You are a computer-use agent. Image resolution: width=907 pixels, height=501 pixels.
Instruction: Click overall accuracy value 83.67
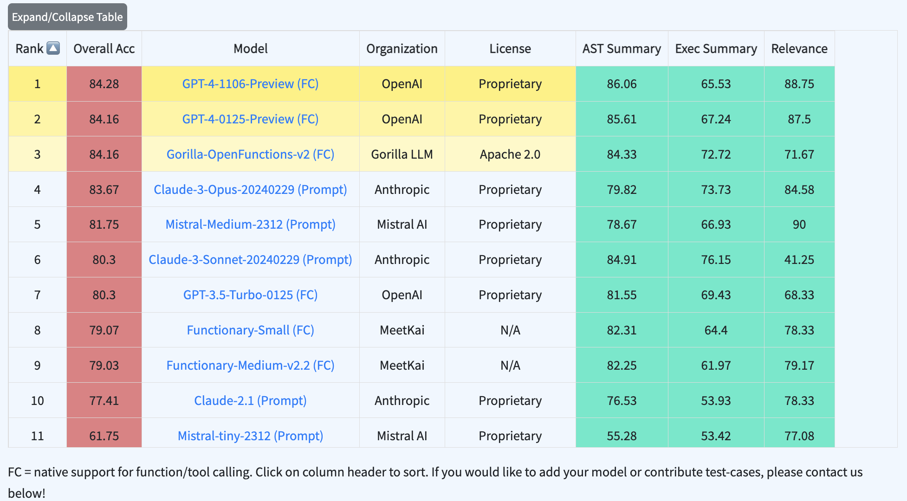click(104, 190)
